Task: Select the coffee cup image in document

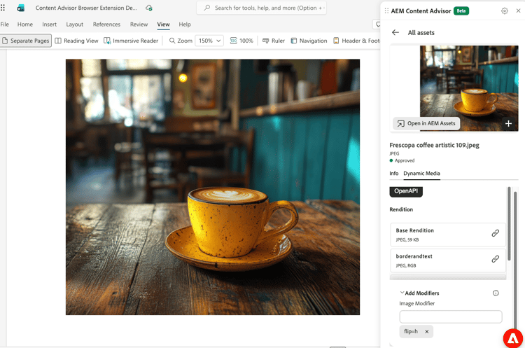Action: tap(213, 187)
